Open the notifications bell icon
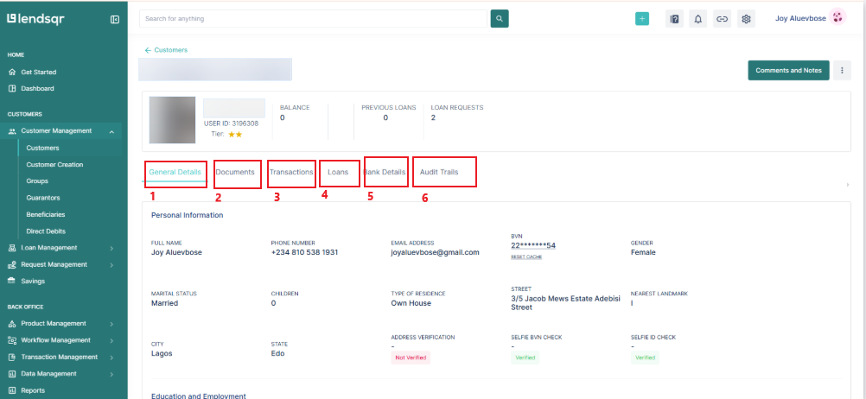 (x=698, y=18)
